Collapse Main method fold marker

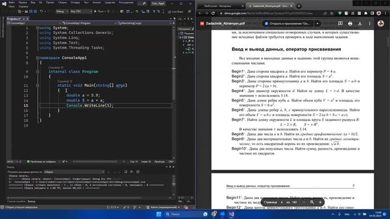click(x=37, y=85)
